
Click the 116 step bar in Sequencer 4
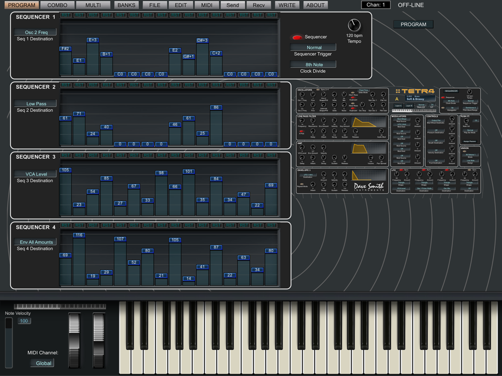[79, 235]
